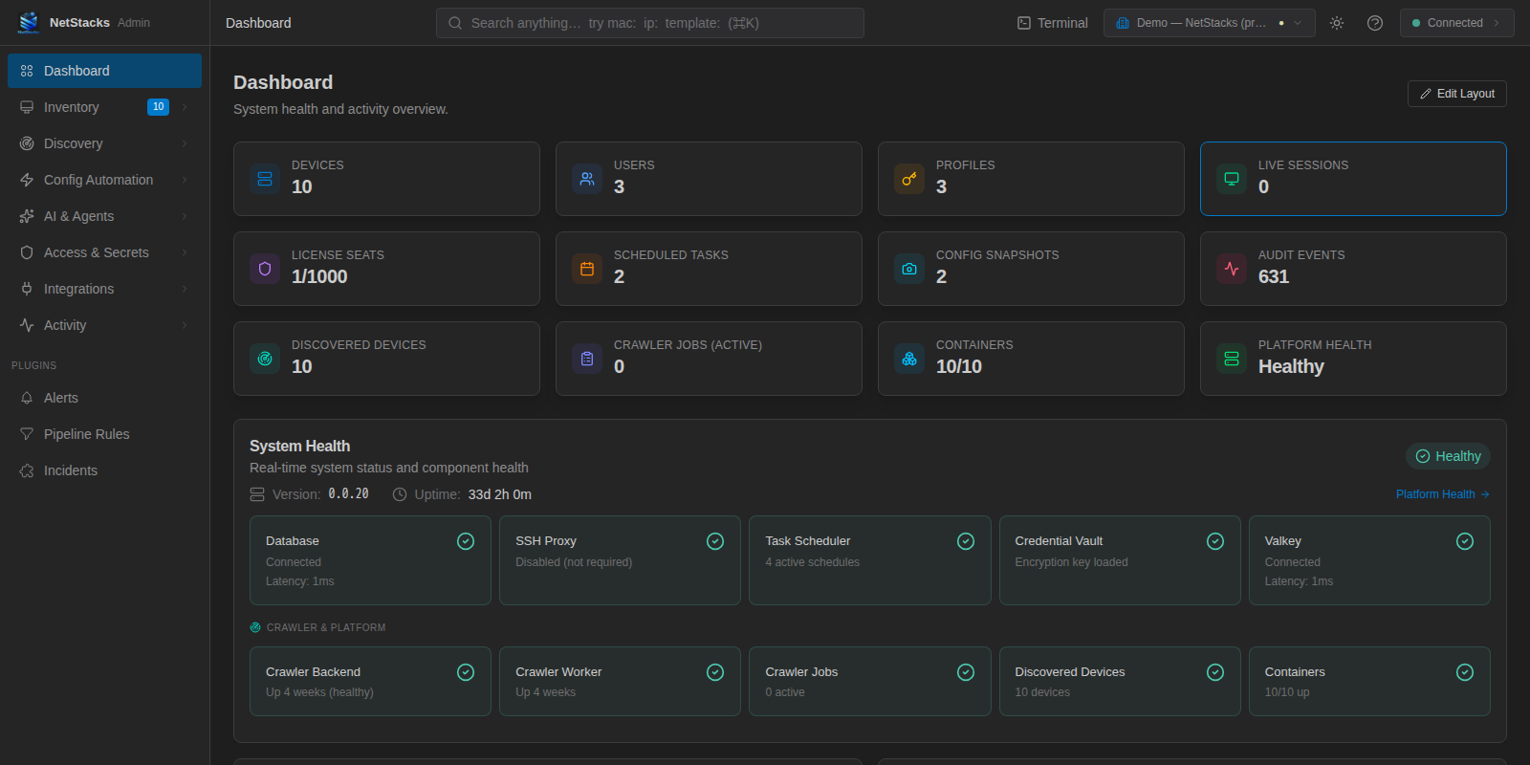Click the Uptime value 33d 2h 0m
The height and width of the screenshot is (765, 1530).
[500, 494]
